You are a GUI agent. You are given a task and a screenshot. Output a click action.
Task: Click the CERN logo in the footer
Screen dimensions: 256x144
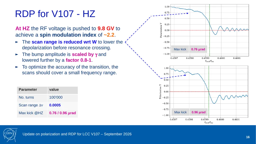point(10,135)
